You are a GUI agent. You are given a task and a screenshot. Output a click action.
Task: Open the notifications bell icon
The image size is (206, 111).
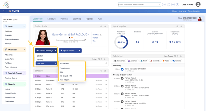pos(168,5)
